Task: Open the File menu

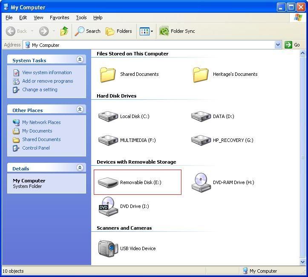Action: [9, 17]
